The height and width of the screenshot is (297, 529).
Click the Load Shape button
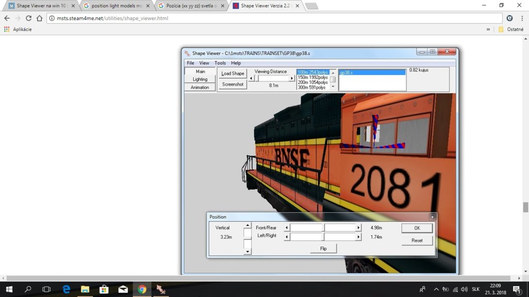[x=232, y=73]
